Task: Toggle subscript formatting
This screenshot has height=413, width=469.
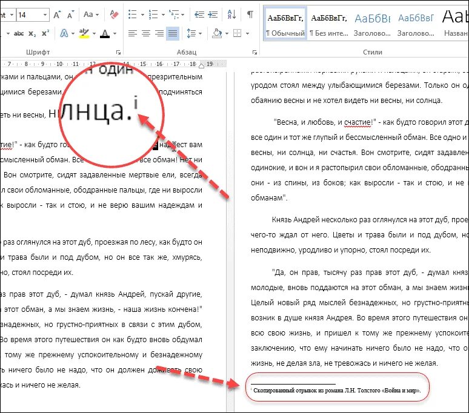Action: tap(32, 33)
